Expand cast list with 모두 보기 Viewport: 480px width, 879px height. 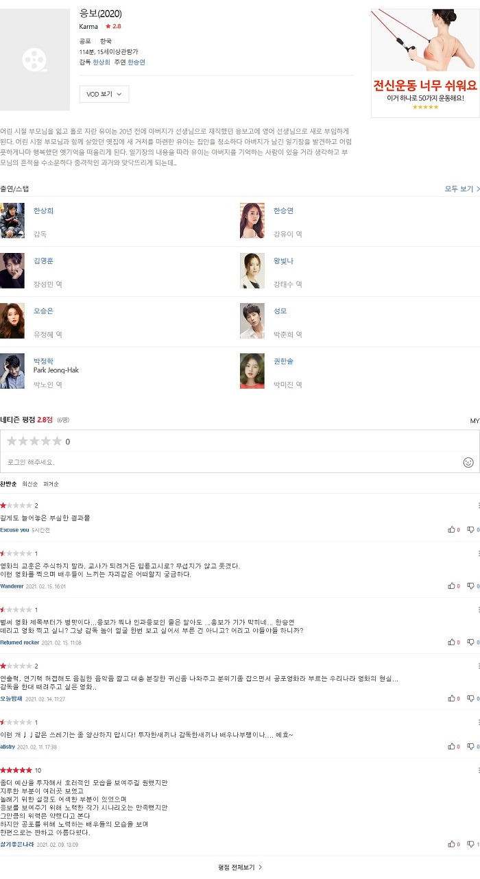pos(462,189)
